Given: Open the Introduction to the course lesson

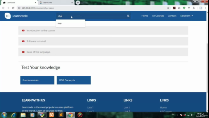Looking at the screenshot, I should tap(103, 30).
